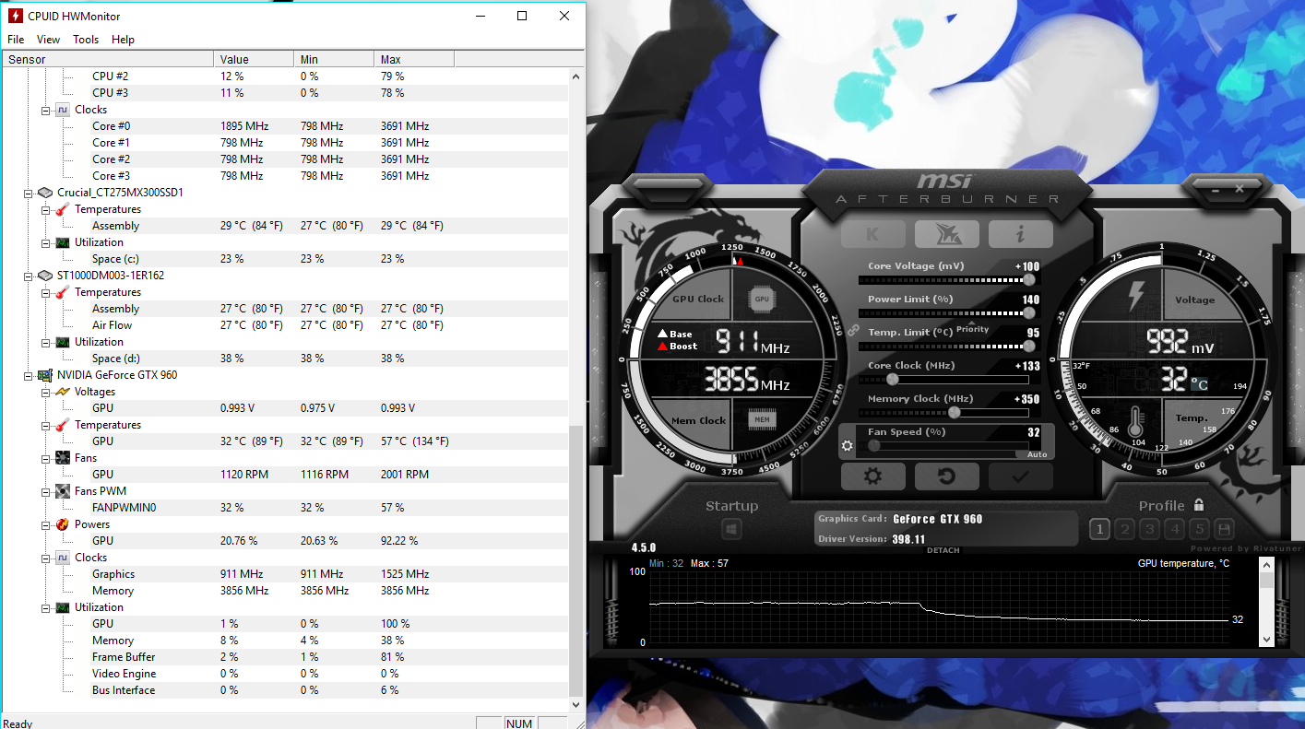The image size is (1305, 729).
Task: Minimize the MSI Afterburner window
Action: [1217, 188]
